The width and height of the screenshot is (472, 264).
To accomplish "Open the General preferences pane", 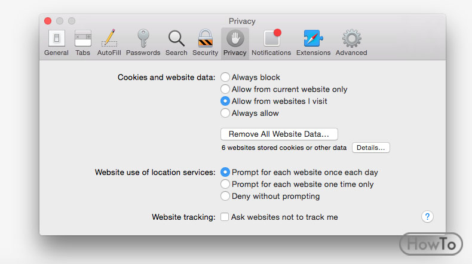I will pyautogui.click(x=56, y=43).
